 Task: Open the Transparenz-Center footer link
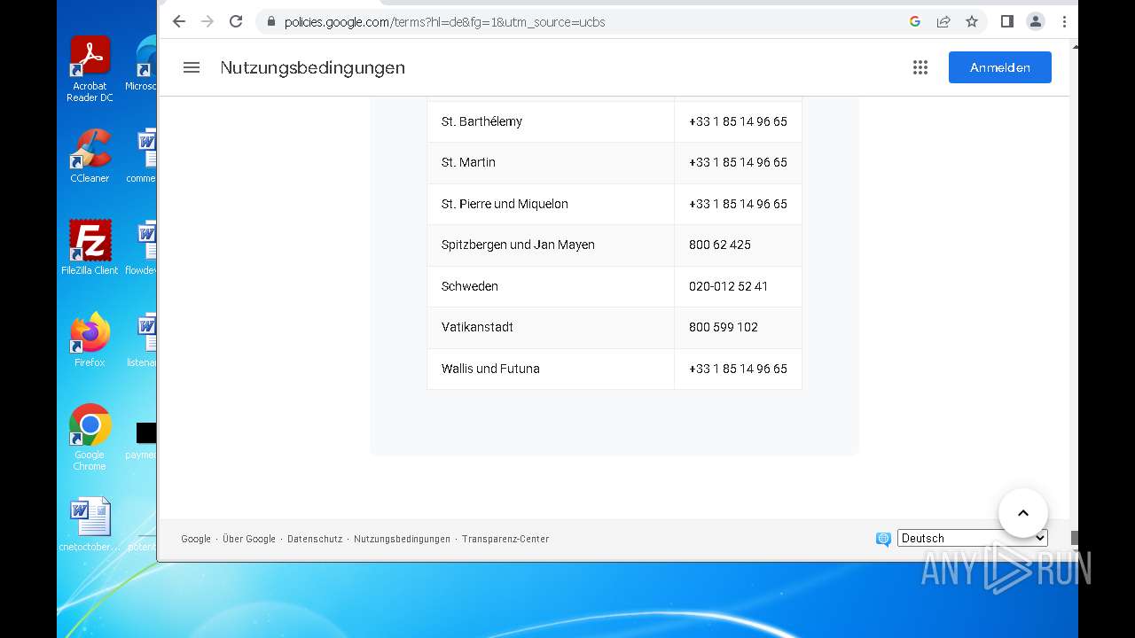505,539
